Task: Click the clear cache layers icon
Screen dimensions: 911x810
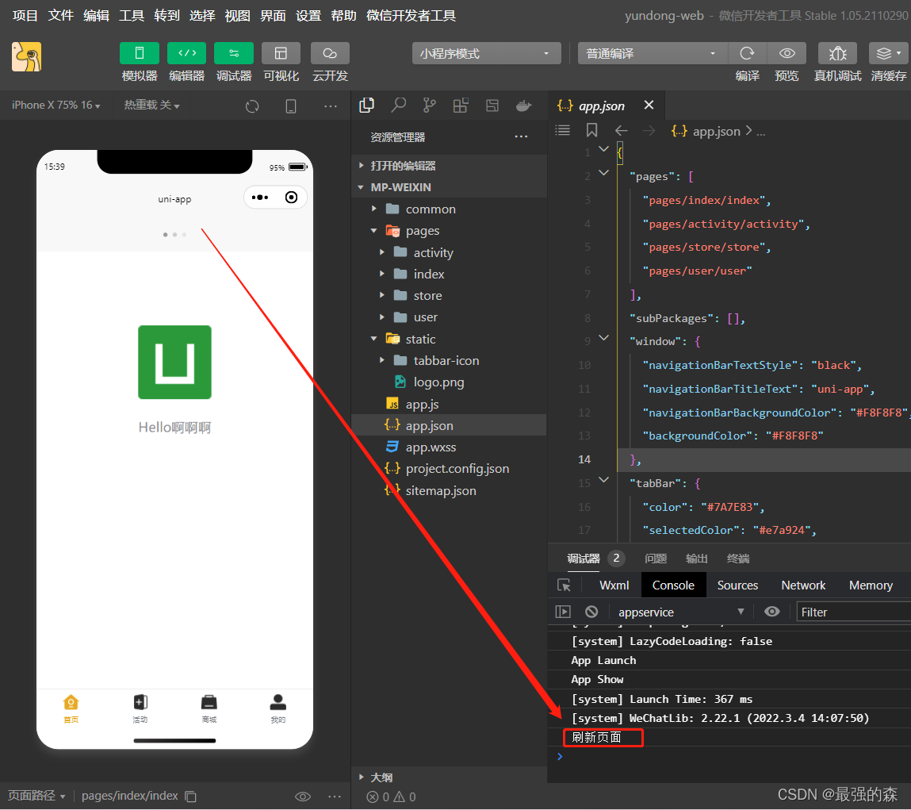Action: click(x=888, y=53)
